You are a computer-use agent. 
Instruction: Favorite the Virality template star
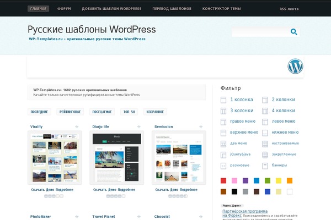(77, 127)
